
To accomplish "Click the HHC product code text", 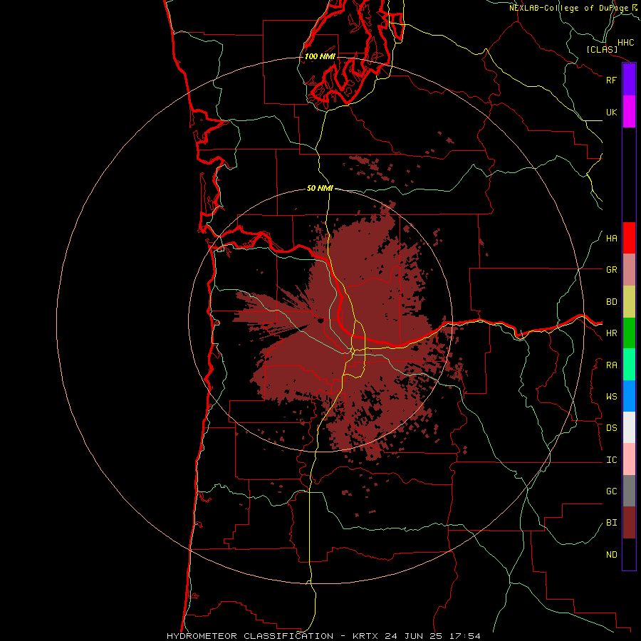I will 626,43.
